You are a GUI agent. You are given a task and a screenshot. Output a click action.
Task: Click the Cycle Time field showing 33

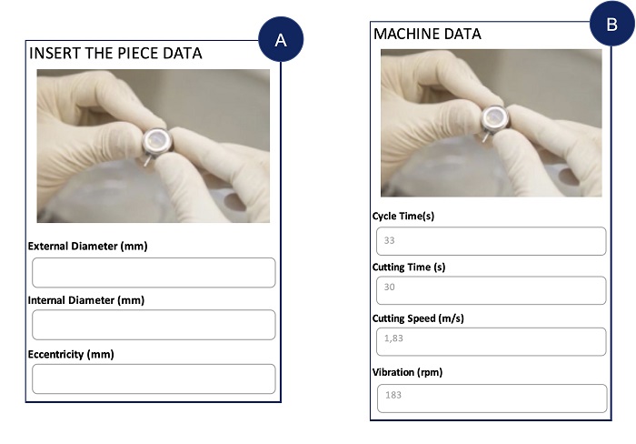pos(491,241)
